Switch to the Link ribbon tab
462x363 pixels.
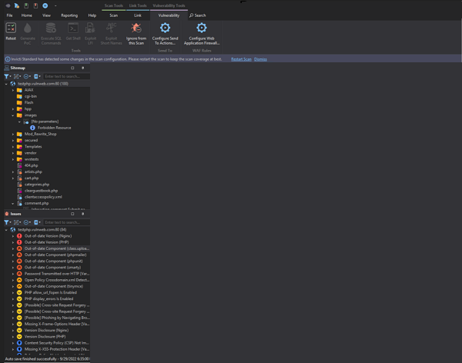click(x=138, y=15)
